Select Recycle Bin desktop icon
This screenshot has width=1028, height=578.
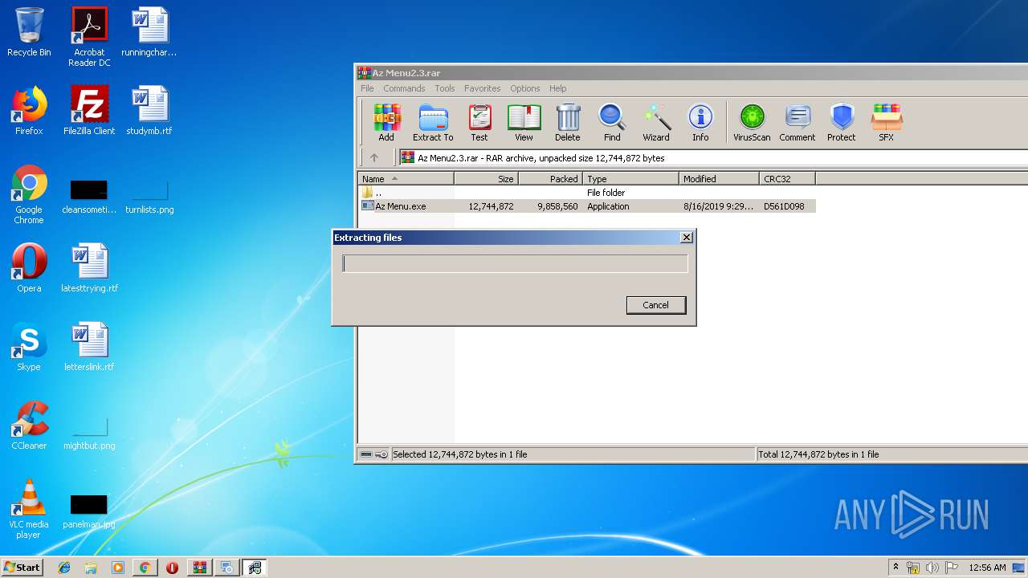point(29,33)
